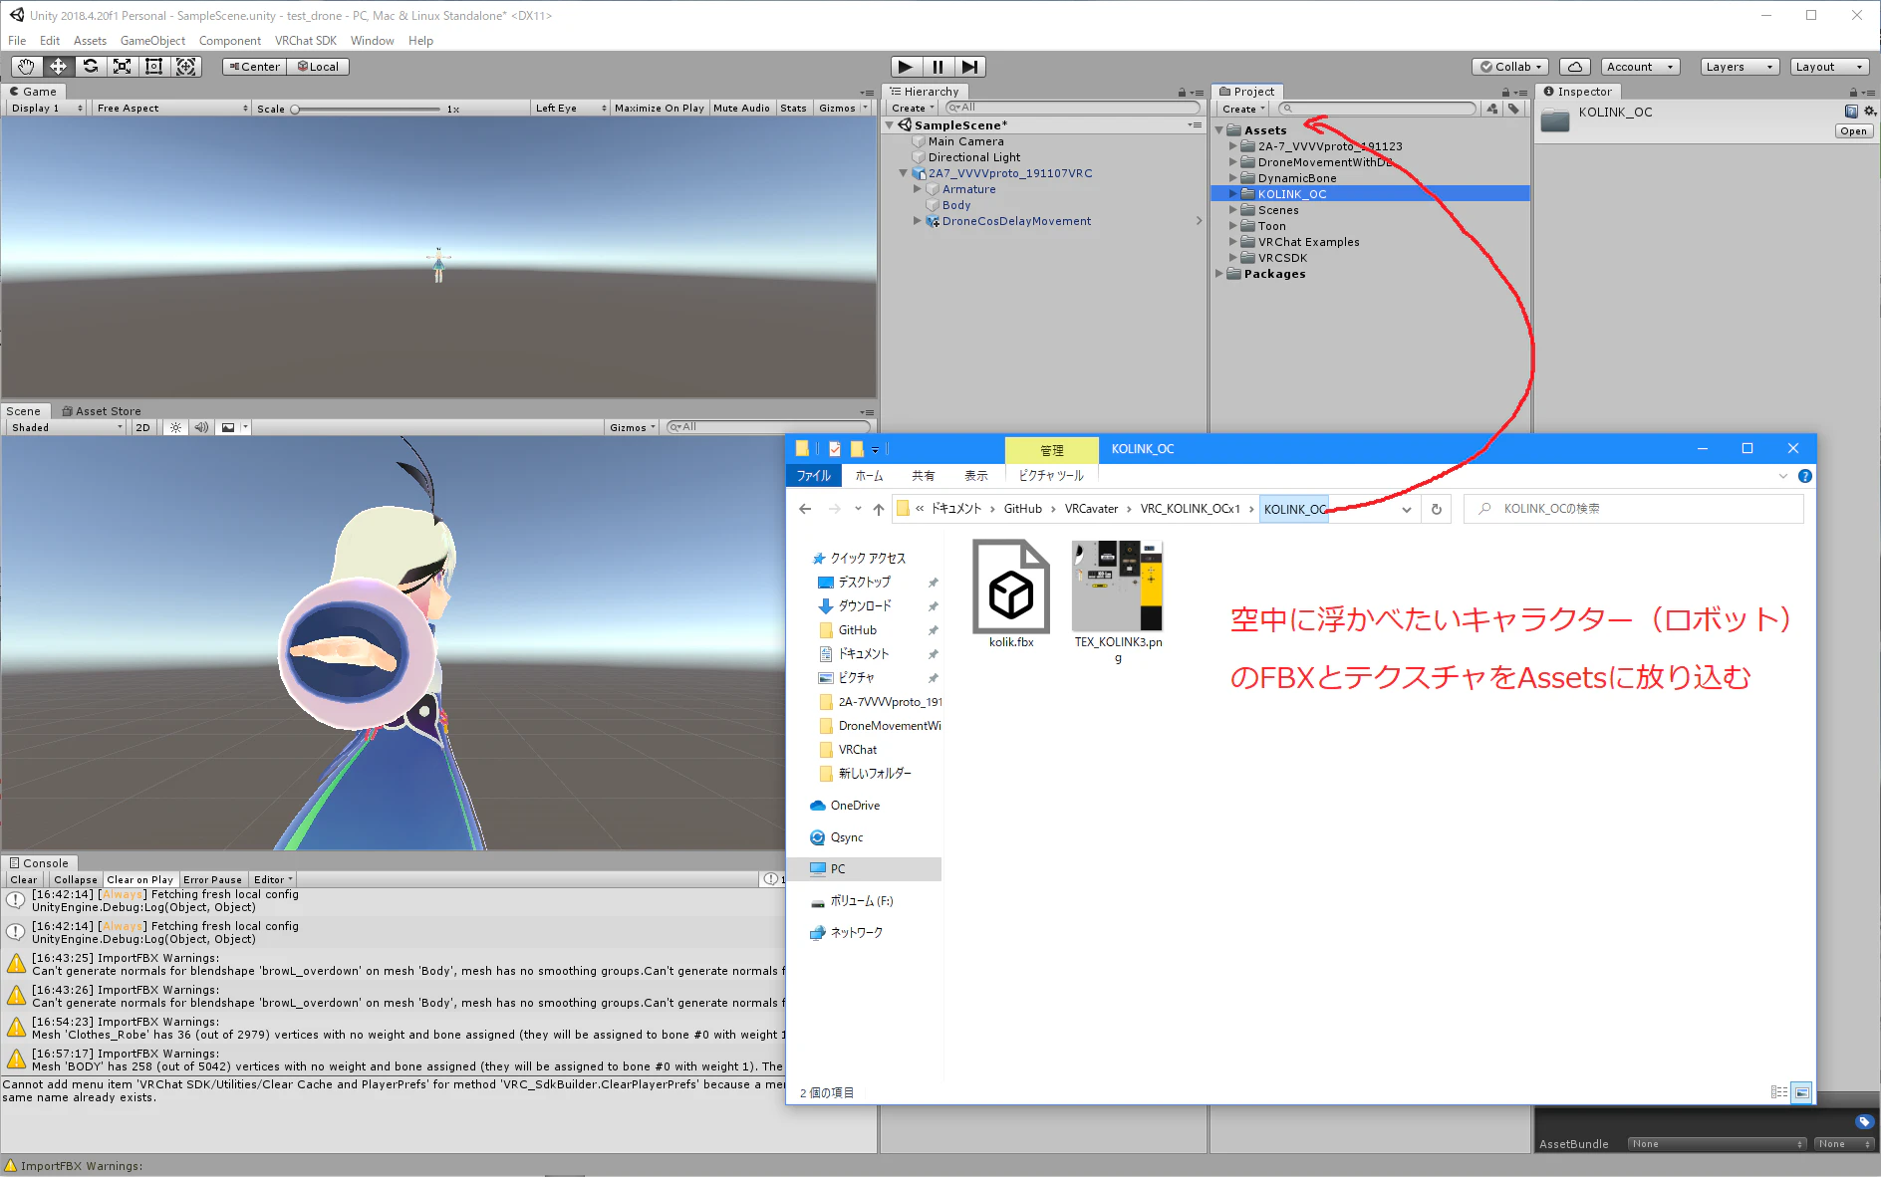The height and width of the screenshot is (1177, 1881).
Task: Select the Scale tool in Unity toolbar
Action: [122, 67]
